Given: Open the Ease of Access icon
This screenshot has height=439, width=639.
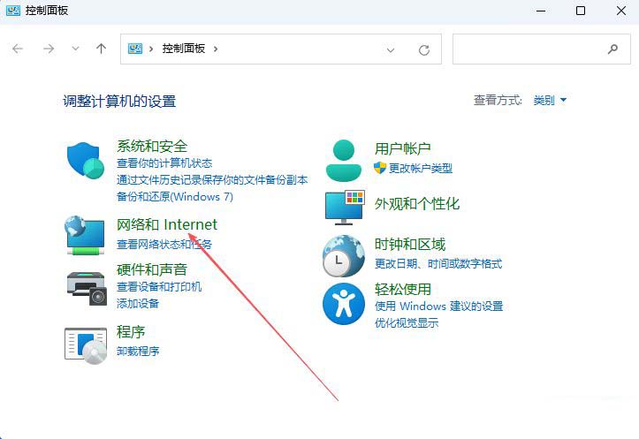Looking at the screenshot, I should (x=344, y=304).
